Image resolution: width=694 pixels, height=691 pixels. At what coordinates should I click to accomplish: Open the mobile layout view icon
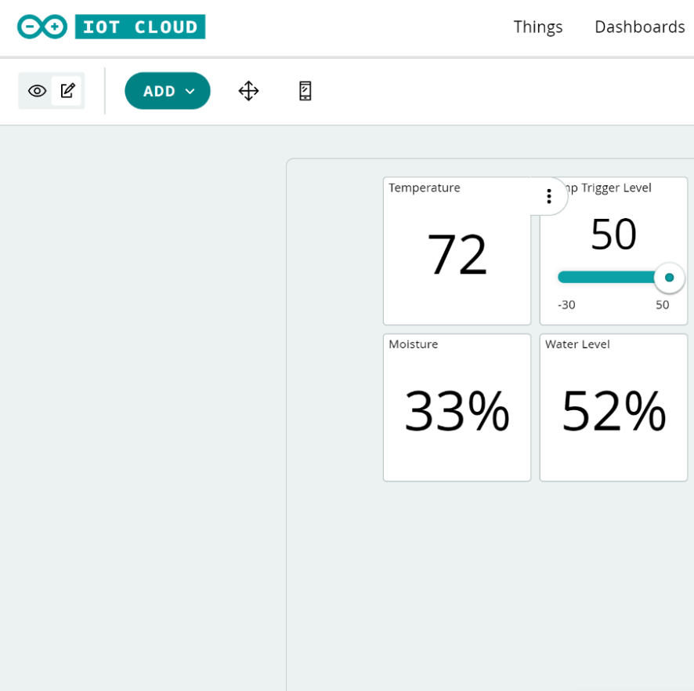pyautogui.click(x=305, y=91)
